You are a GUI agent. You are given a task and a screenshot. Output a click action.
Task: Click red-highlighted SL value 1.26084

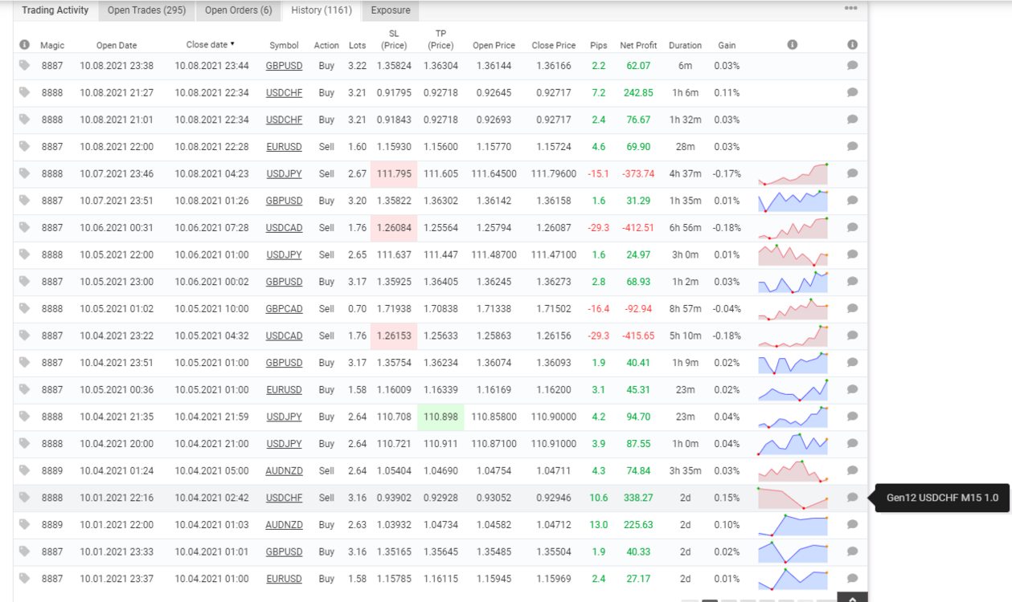pos(394,228)
